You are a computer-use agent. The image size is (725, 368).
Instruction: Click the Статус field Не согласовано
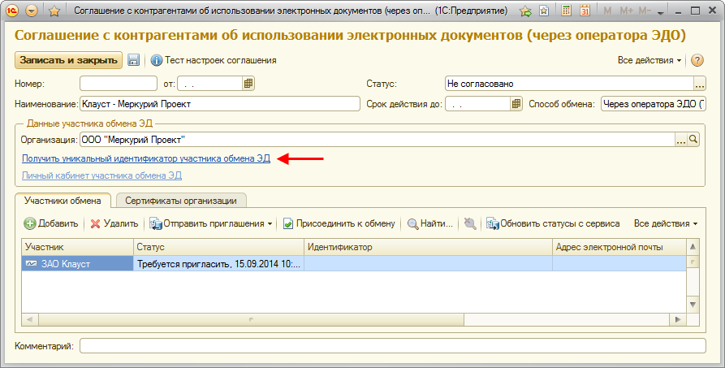pyautogui.click(x=569, y=84)
